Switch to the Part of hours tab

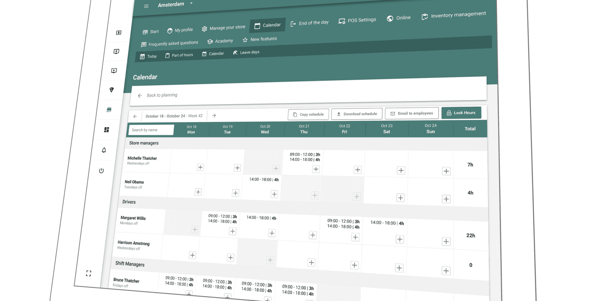tap(179, 55)
